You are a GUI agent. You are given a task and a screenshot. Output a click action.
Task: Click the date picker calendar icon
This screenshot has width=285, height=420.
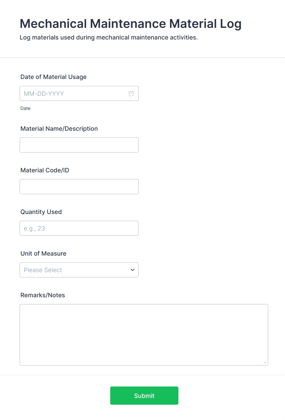coord(131,93)
